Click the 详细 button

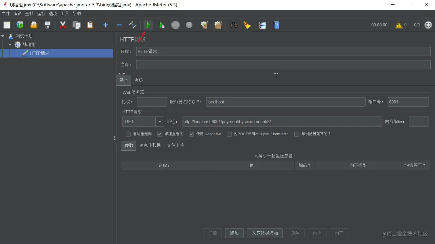point(213,233)
